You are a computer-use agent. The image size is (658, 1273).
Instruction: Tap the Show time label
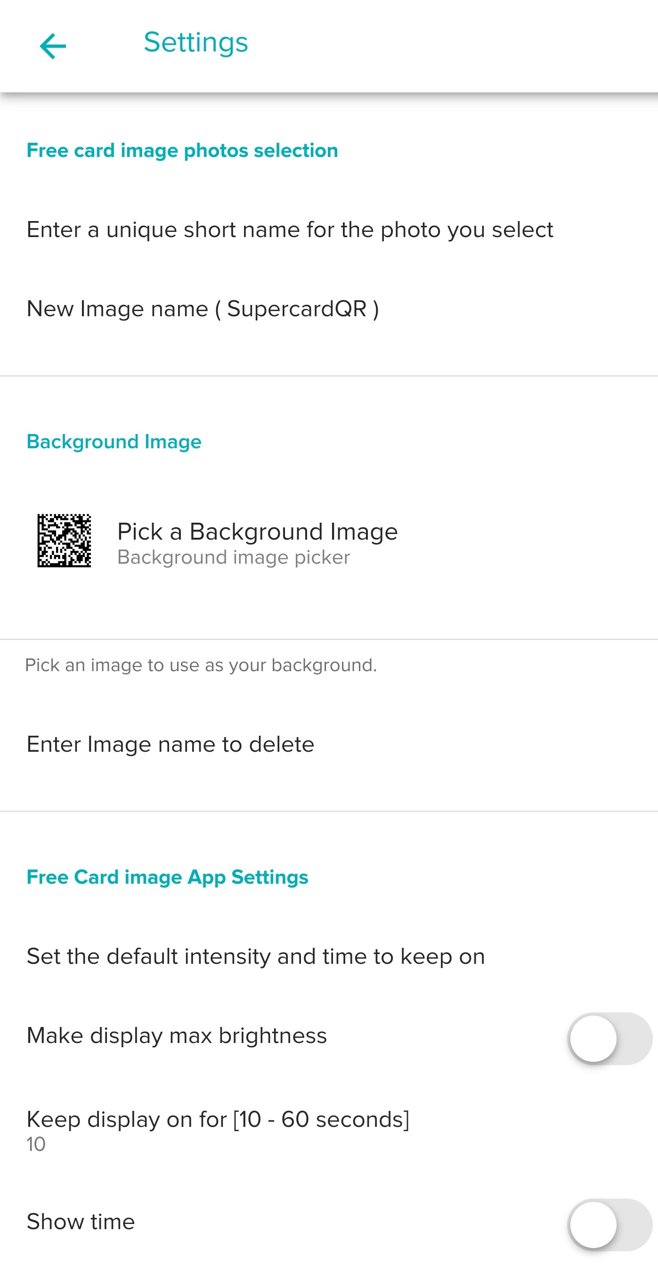81,1222
